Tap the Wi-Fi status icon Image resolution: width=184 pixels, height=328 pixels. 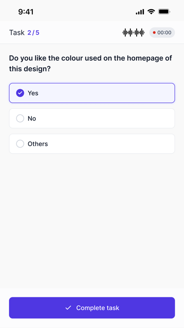coord(151,12)
